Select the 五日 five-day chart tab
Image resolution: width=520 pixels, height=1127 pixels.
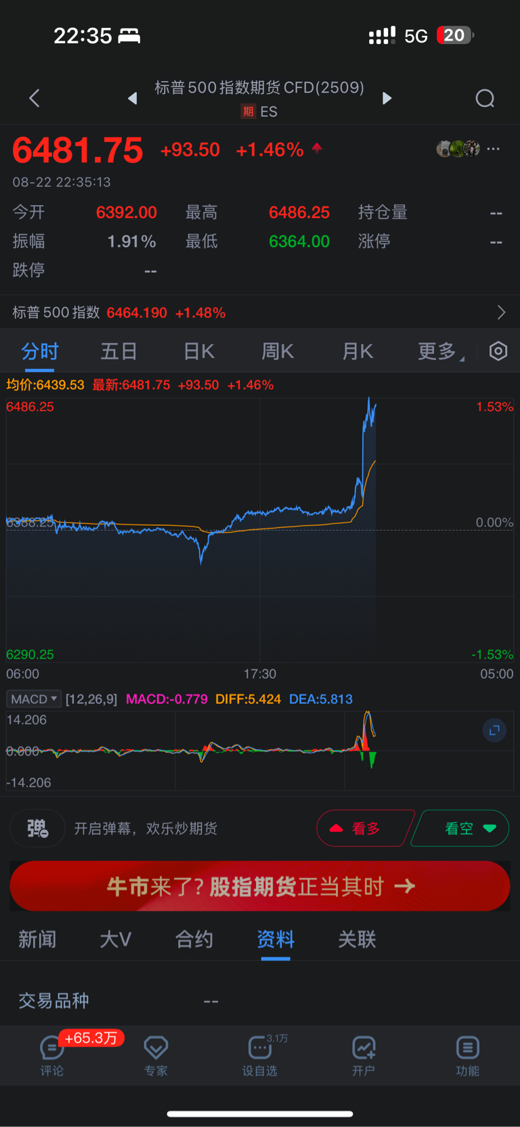click(119, 351)
